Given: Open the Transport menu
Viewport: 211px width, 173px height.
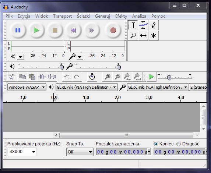Looking at the screenshot, I should point(62,16).
